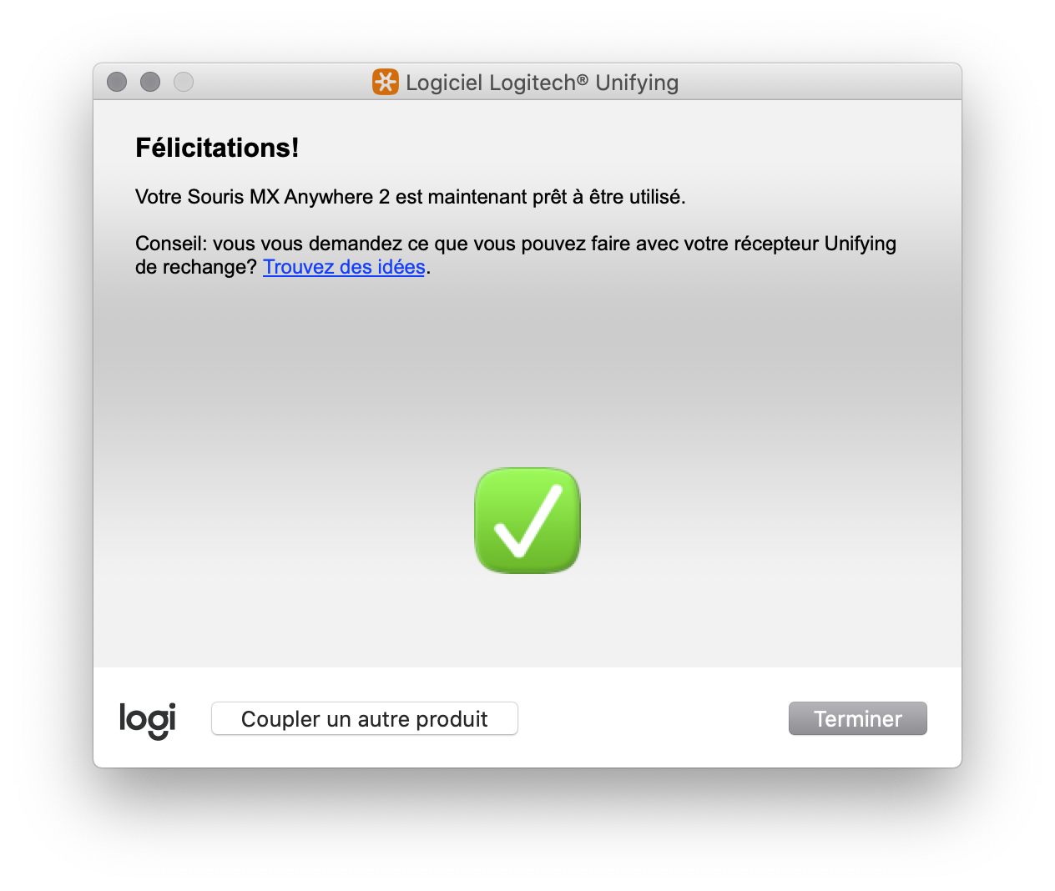The image size is (1055, 891).
Task: Click the words de rechange? before the link
Action: [196, 267]
